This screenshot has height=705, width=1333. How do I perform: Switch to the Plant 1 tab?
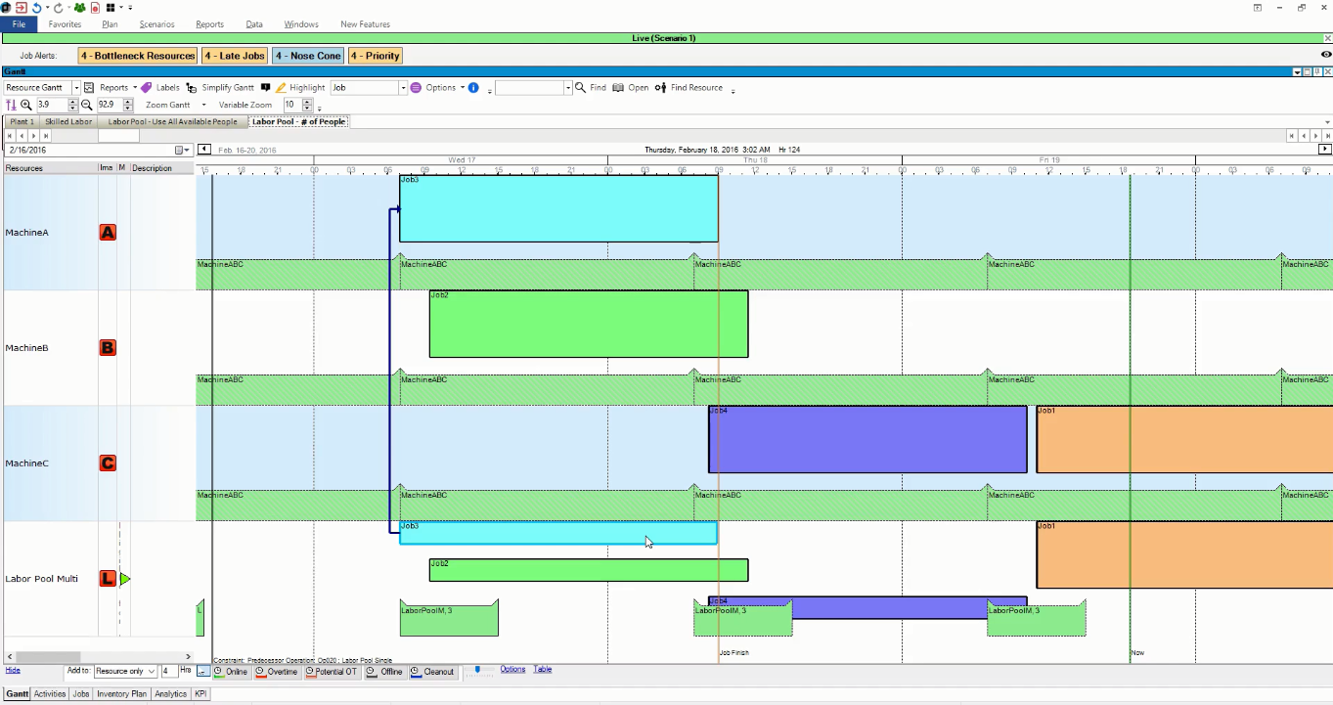[22, 122]
